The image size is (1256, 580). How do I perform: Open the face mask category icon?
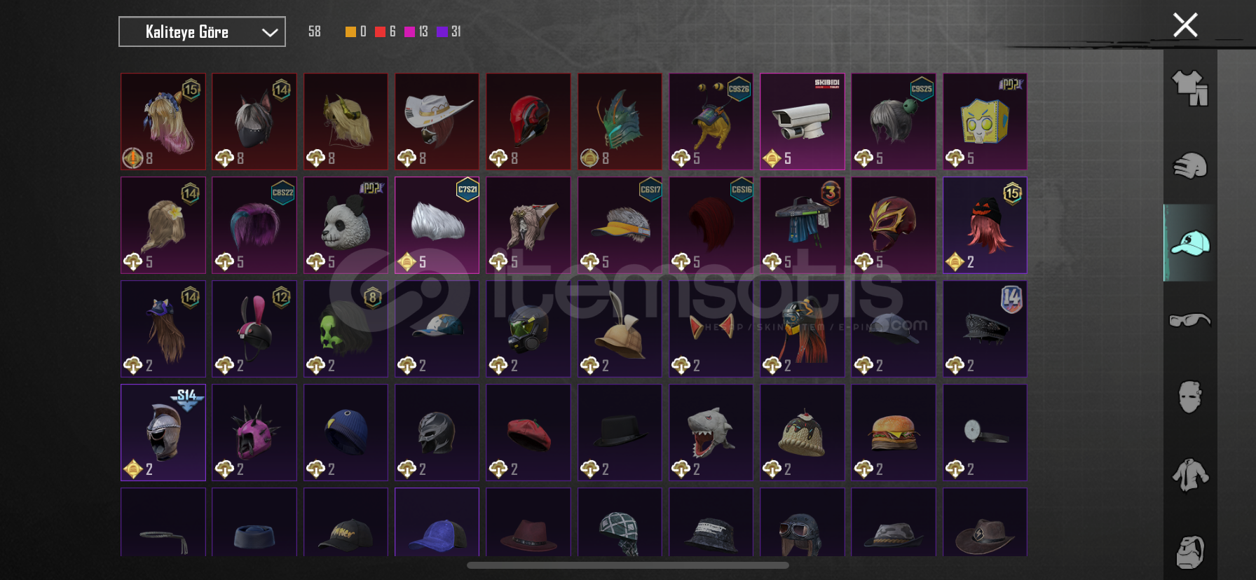(1190, 397)
